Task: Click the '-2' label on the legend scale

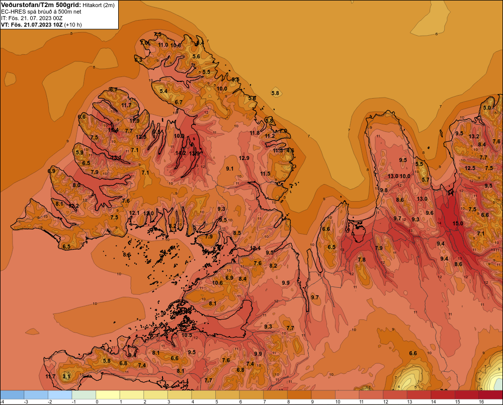Action: pyautogui.click(x=50, y=402)
